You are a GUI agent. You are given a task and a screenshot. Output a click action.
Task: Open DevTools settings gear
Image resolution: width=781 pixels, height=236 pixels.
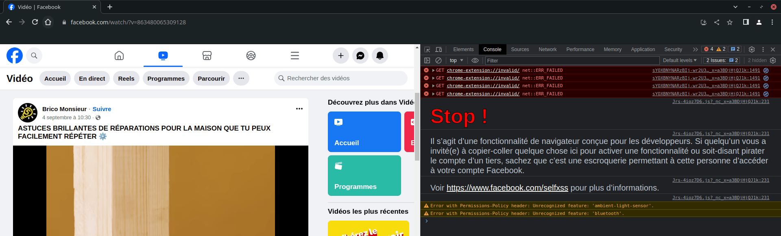tap(752, 49)
